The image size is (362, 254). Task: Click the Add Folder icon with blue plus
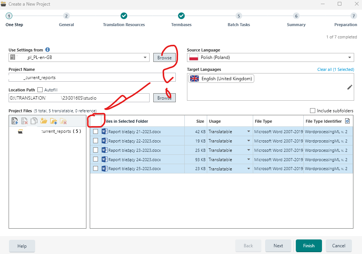pyautogui.click(x=53, y=121)
